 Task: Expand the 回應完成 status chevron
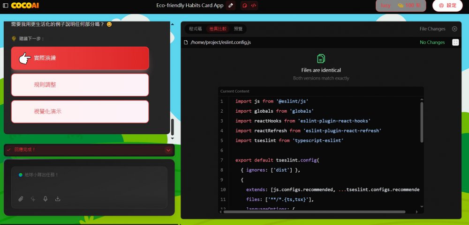click(168, 150)
